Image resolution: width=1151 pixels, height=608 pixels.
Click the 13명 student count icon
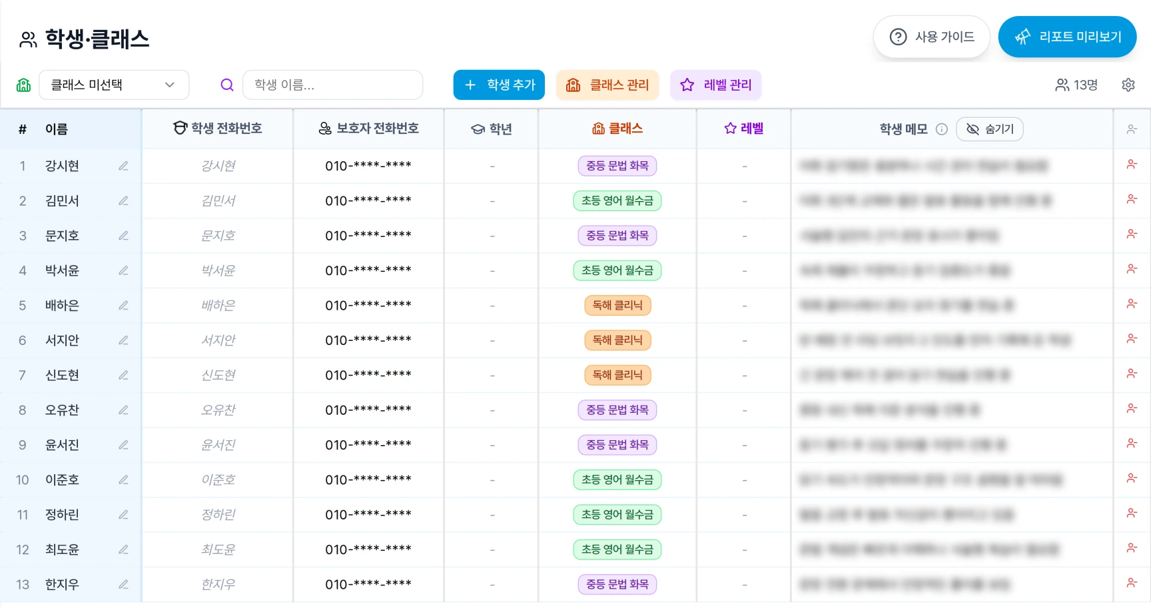(1062, 85)
